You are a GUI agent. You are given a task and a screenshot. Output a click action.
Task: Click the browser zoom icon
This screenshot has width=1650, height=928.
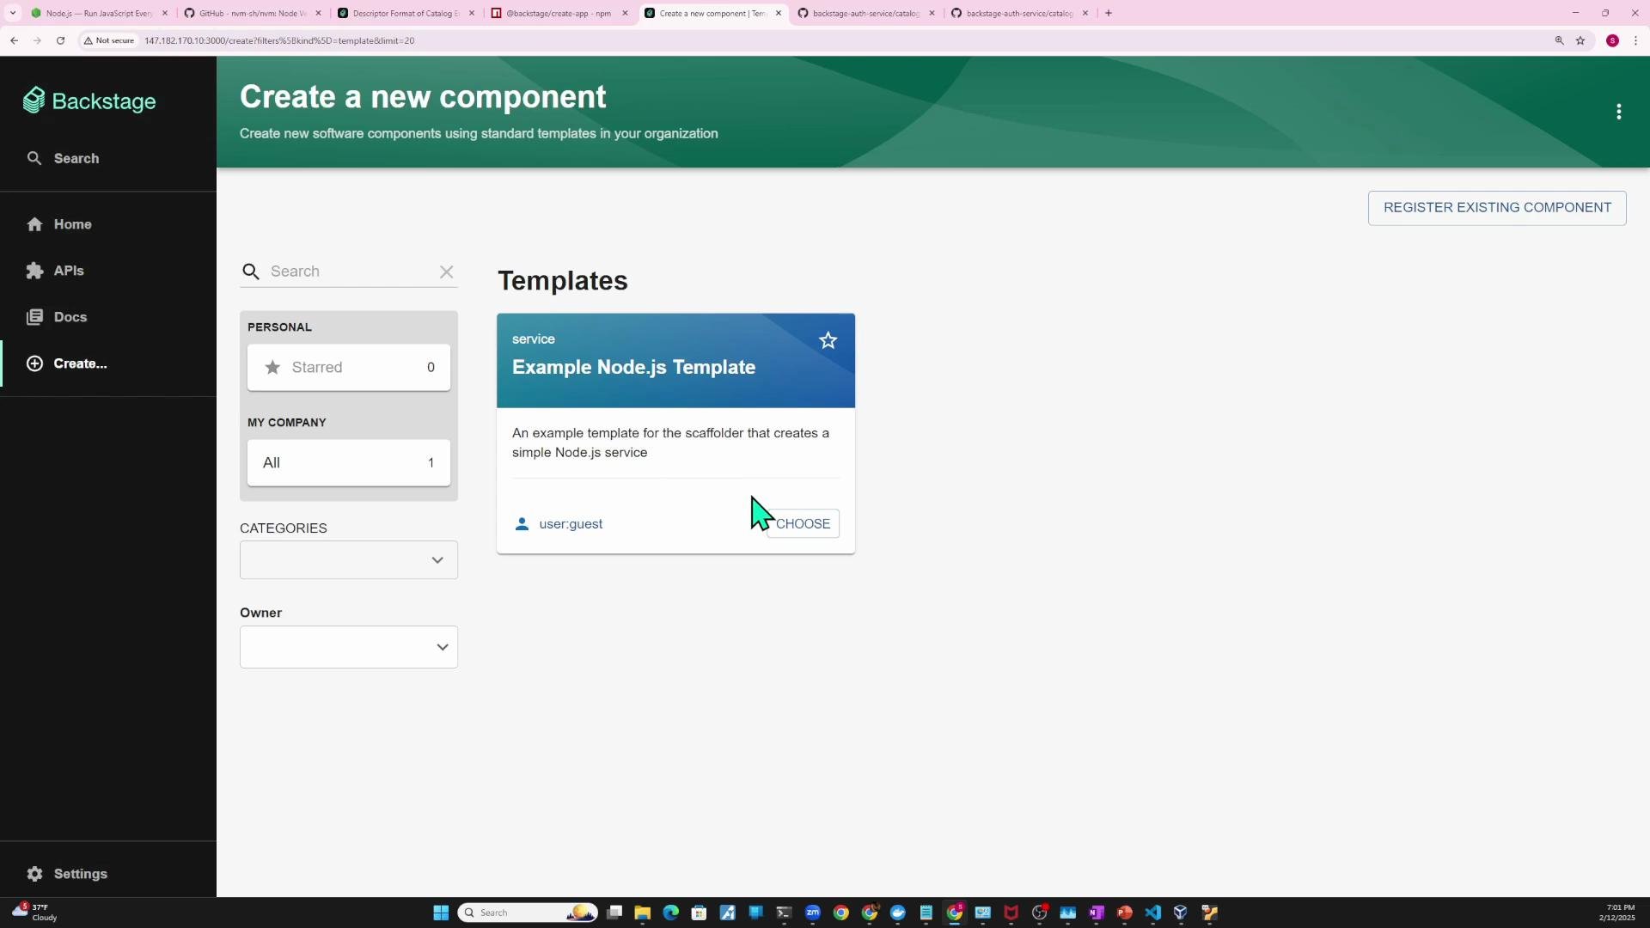[x=1559, y=40]
